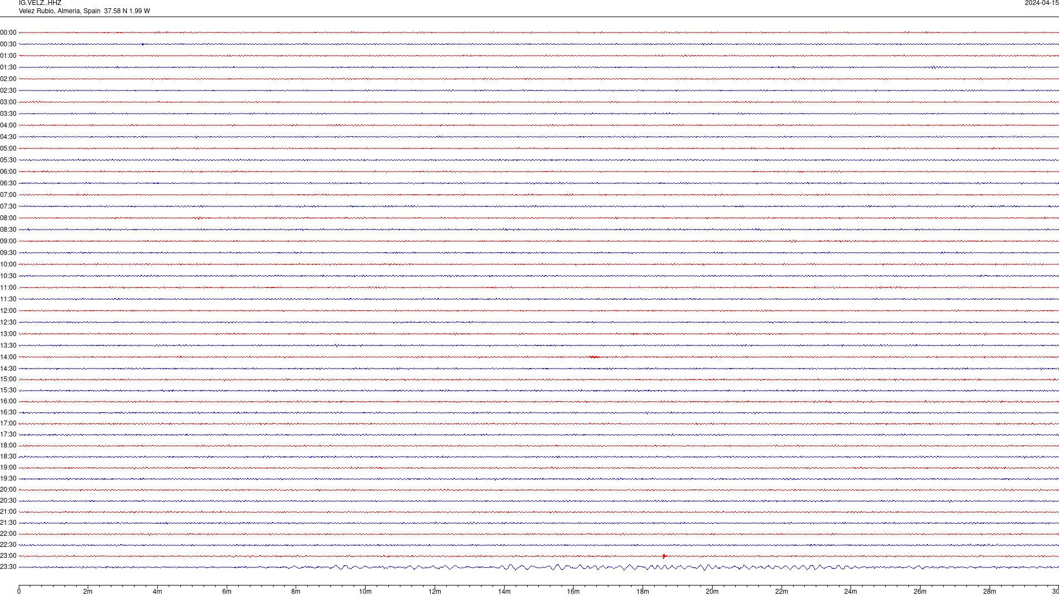
Task: Select the 10:00 trace time label
Action: (x=8, y=264)
